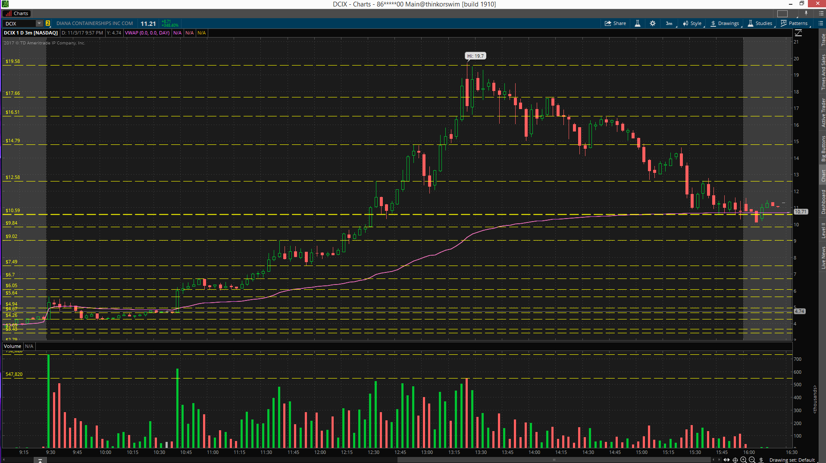The image size is (826, 463).
Task: Click the DCIX 1 D 3m [NASDAQ] label
Action: (x=31, y=33)
